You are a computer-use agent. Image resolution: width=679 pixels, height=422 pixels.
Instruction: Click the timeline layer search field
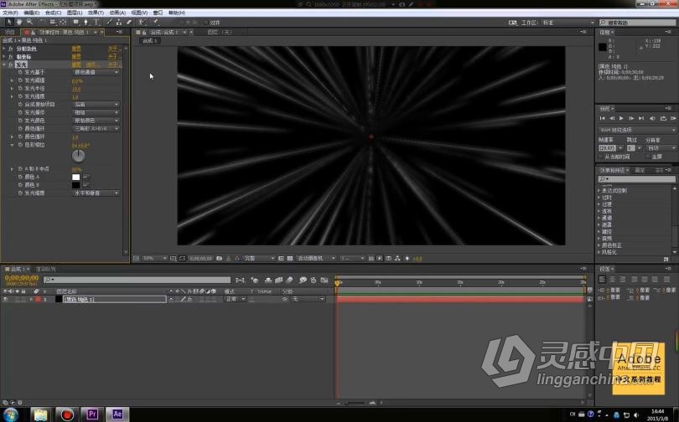pyautogui.click(x=137, y=280)
